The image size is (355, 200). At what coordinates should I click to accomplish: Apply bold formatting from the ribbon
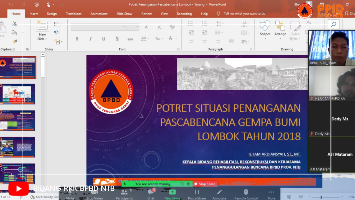click(77, 39)
